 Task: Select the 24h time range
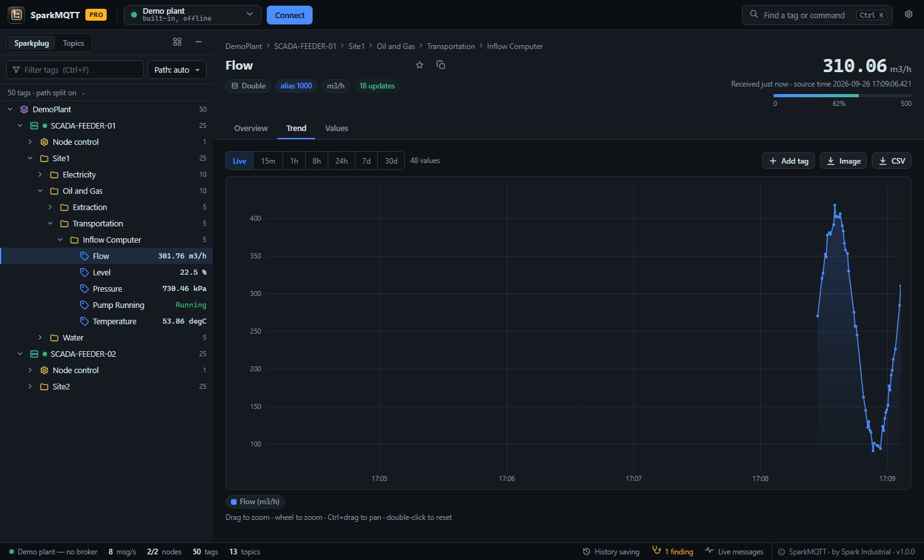click(341, 161)
